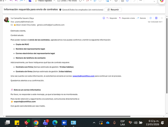Click the battery tray icon
The width and height of the screenshot is (168, 127).
[x=141, y=123]
